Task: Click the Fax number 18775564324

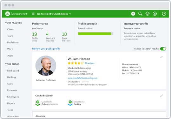Action: click(133, 73)
